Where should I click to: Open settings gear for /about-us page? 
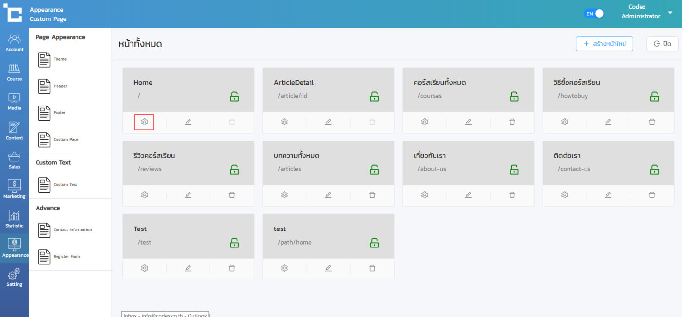(x=424, y=195)
